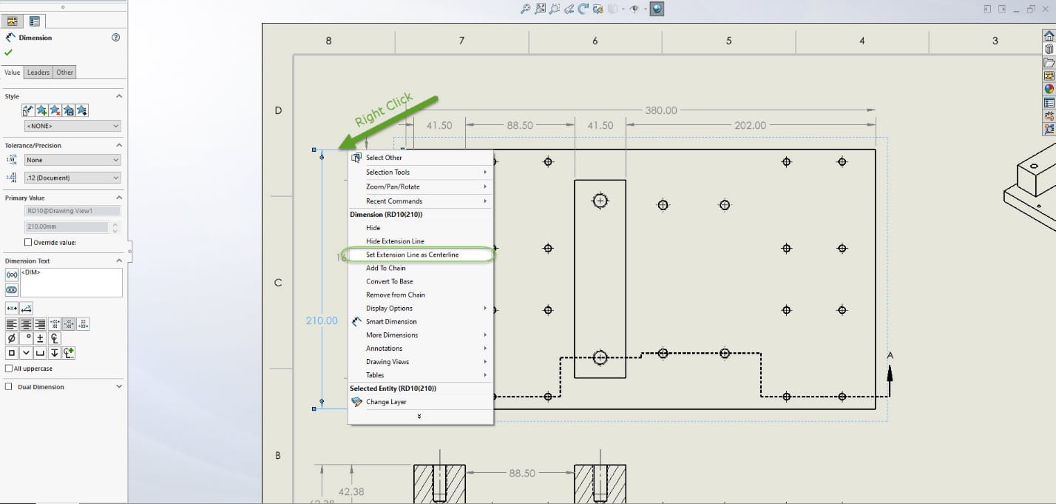Image resolution: width=1056 pixels, height=504 pixels.
Task: Switch to the Leaders tab
Action: (38, 73)
